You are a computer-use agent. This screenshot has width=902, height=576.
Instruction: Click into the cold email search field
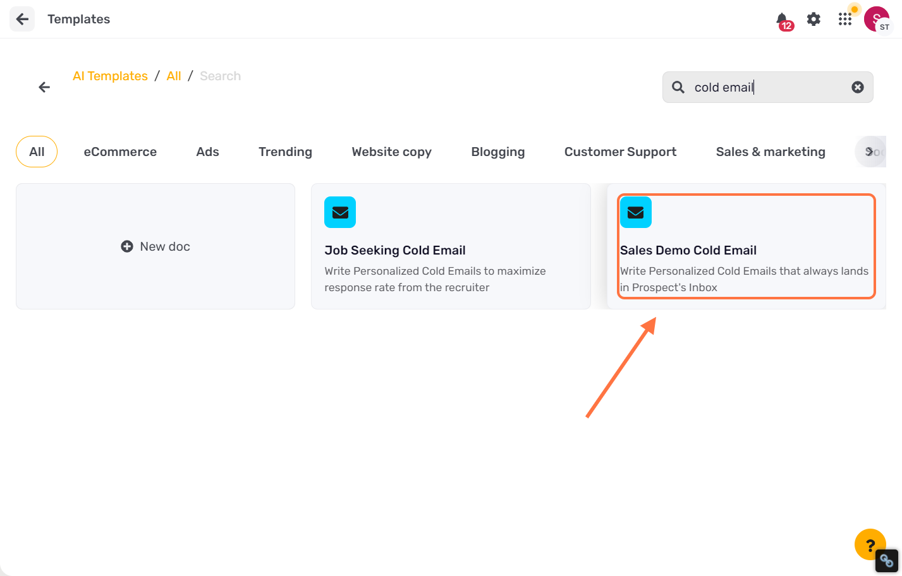pyautogui.click(x=767, y=87)
